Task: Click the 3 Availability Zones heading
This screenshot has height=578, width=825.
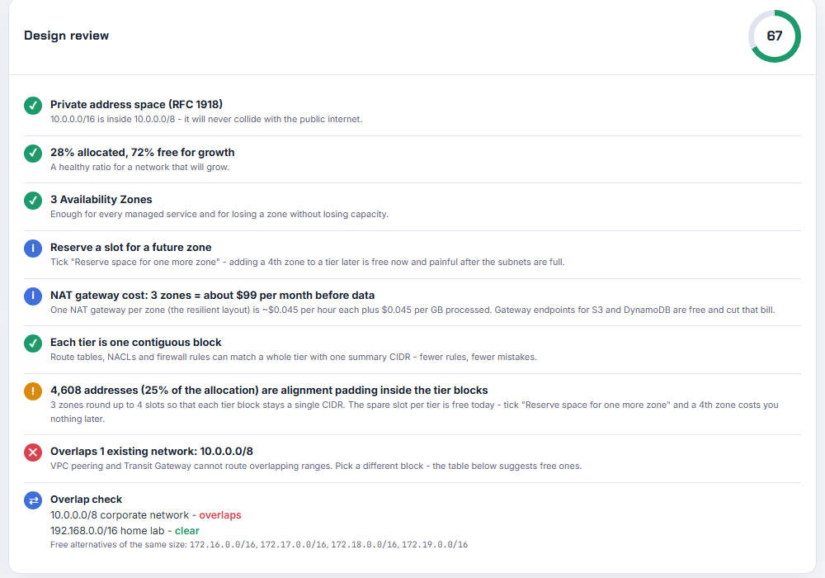Action: click(101, 199)
